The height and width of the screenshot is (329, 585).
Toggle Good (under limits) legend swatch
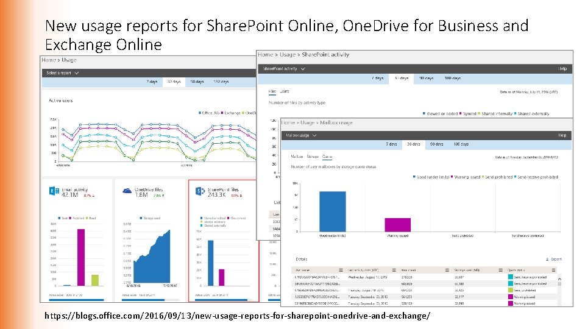[414, 177]
